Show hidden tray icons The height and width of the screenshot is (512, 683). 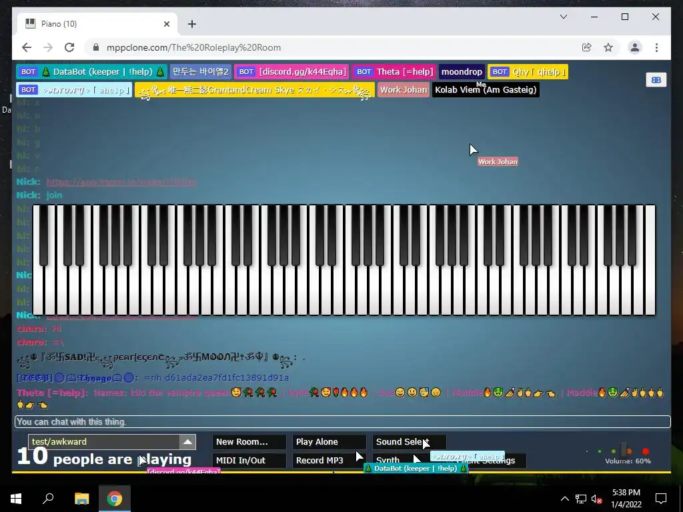click(x=564, y=499)
